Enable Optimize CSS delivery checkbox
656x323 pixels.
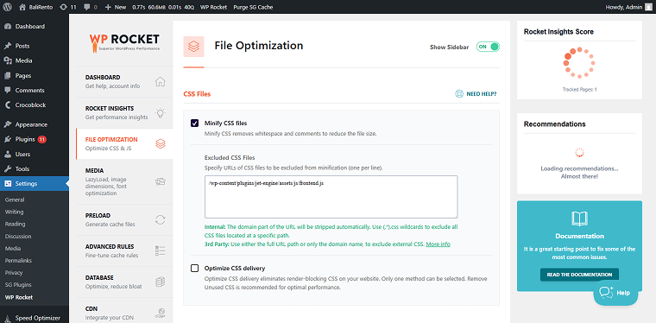point(194,269)
